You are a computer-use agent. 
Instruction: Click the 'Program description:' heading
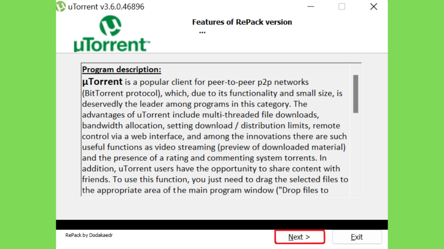(x=121, y=70)
